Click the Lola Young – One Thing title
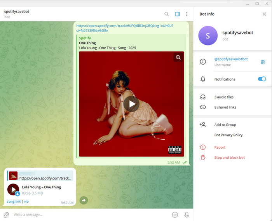The height and width of the screenshot is (221, 272). (x=42, y=187)
